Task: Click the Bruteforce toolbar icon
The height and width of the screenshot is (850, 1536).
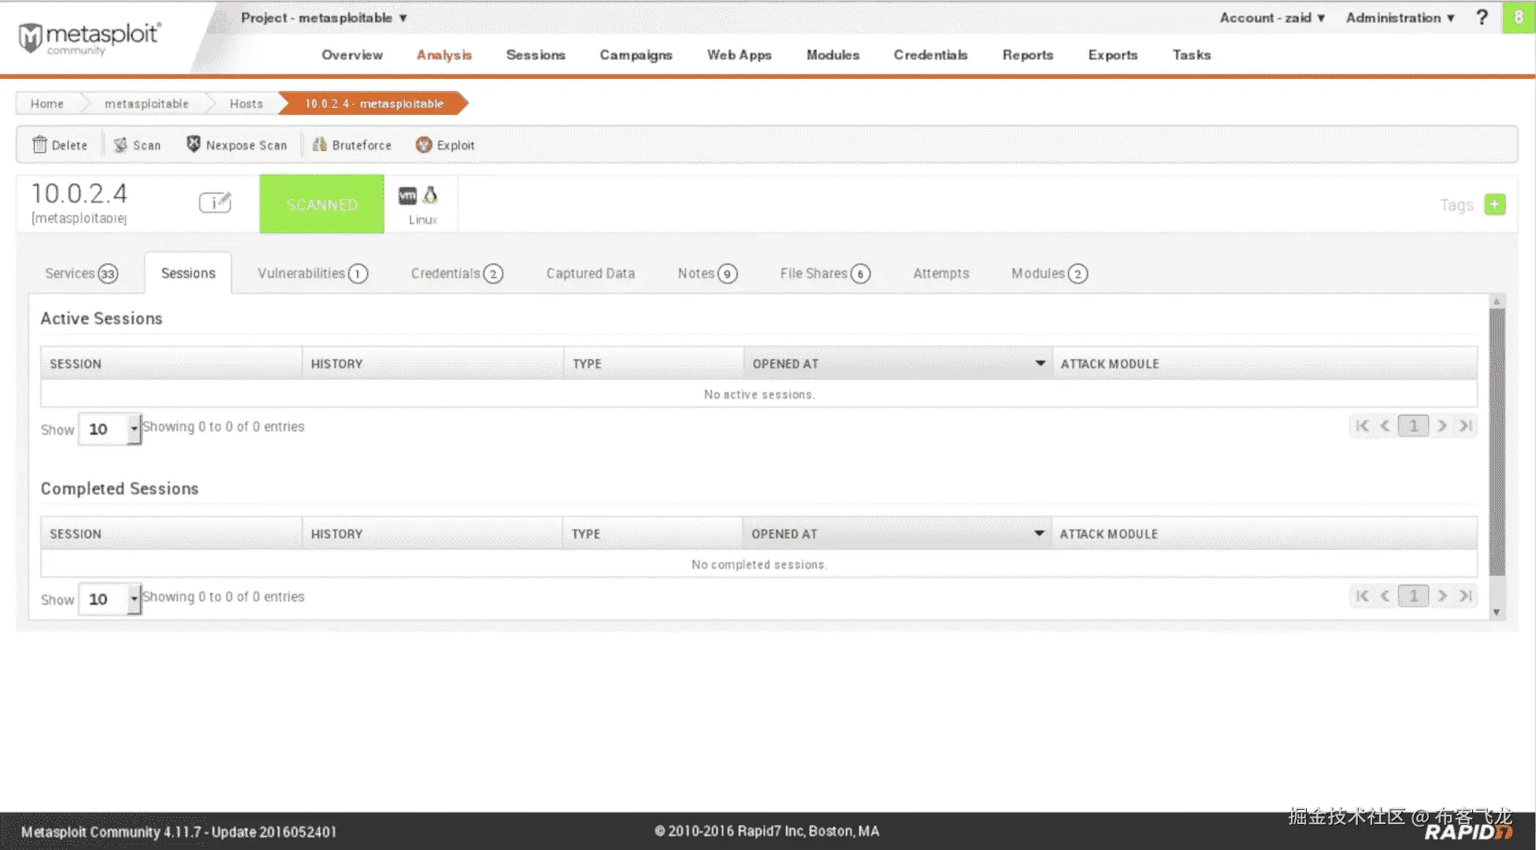Action: click(319, 144)
